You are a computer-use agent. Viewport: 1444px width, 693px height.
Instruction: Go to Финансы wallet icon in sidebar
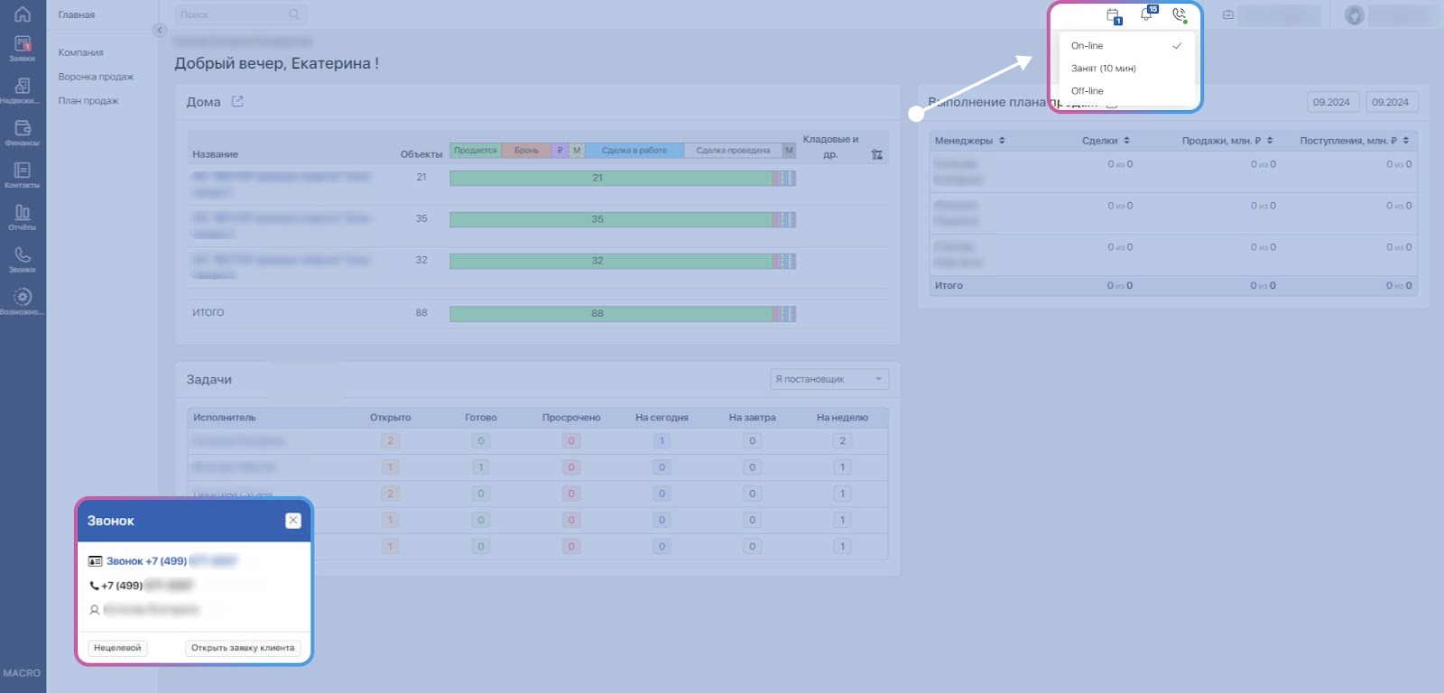[x=23, y=133]
